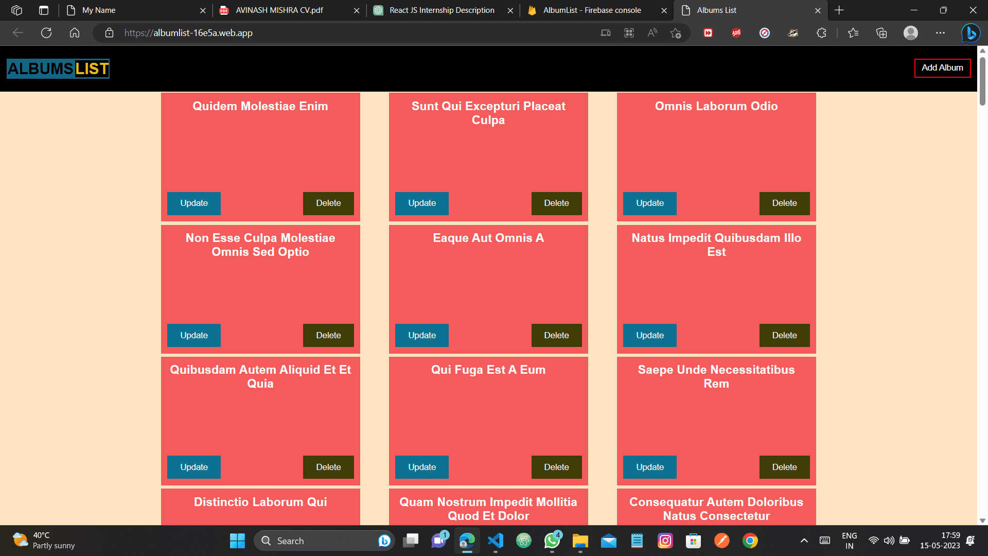Click the page vertical scrollbar thumb

tap(982, 81)
